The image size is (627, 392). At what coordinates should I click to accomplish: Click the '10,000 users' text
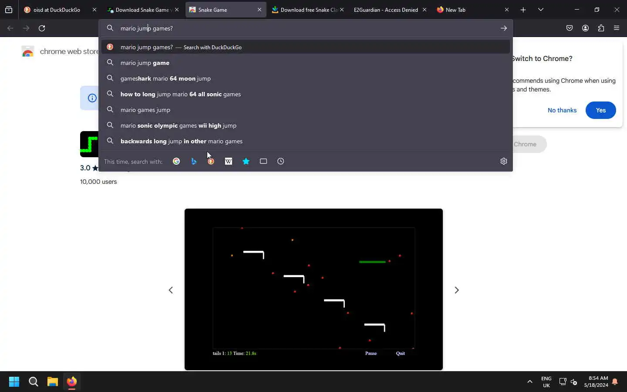(98, 182)
